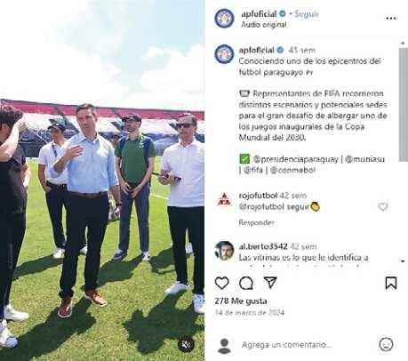
Task: Click 278 Me gusta likes count
Action: [241, 301]
